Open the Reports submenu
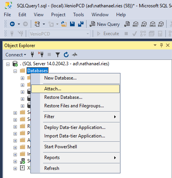 (x=75, y=158)
